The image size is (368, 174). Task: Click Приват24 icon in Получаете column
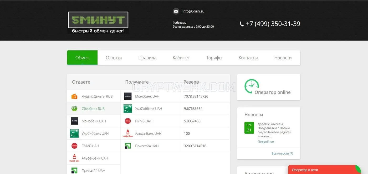128,146
